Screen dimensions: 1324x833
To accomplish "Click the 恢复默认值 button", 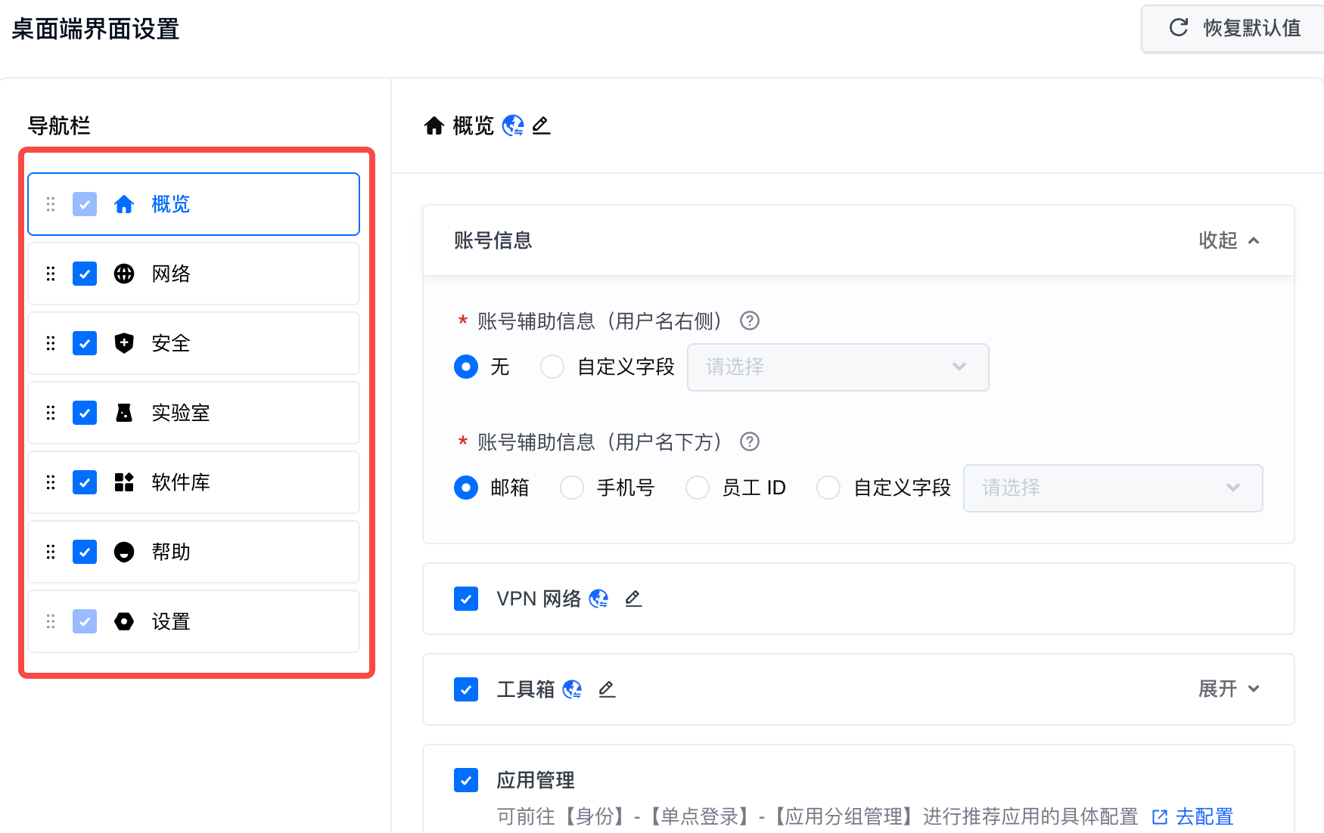I will coord(1235,29).
